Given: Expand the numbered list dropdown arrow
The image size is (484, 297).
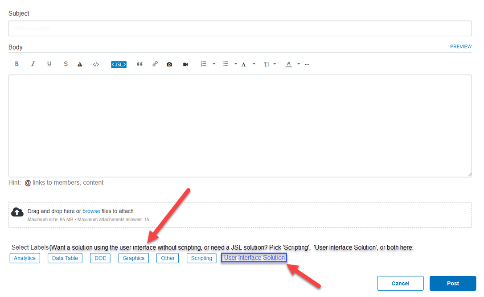Looking at the screenshot, I should click(214, 64).
